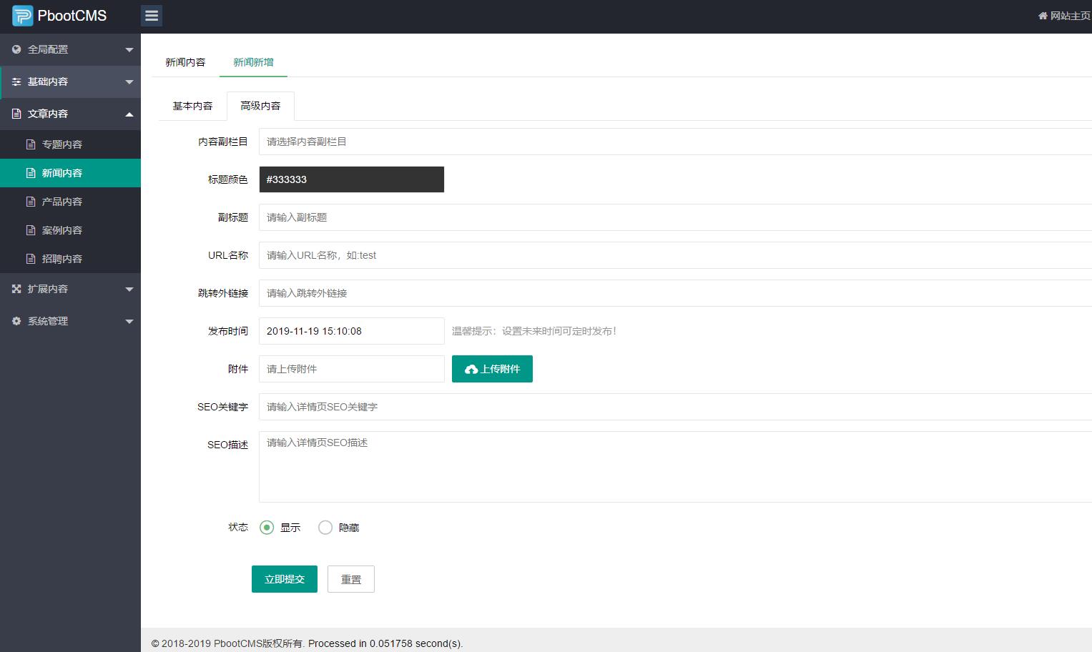Toggle the sidebar with hamburger menu icon
Screen dimensions: 1092x652
point(152,16)
